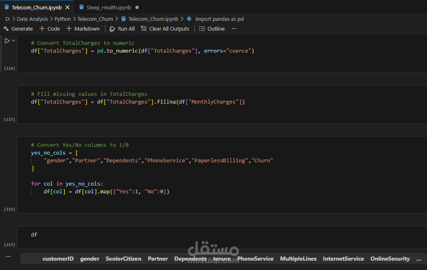Click the PhoneService column header
Viewport: 427px width, 270px height.
pos(255,259)
